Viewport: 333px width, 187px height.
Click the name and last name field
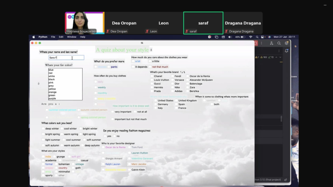click(66, 58)
